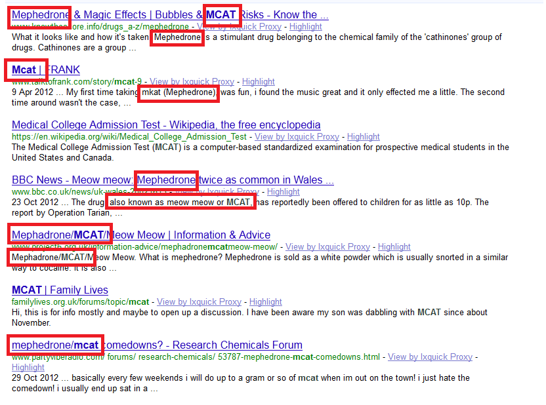546x405 pixels.
Task: Open the 'BBC News - Meow meow' result title
Action: [x=173, y=180]
